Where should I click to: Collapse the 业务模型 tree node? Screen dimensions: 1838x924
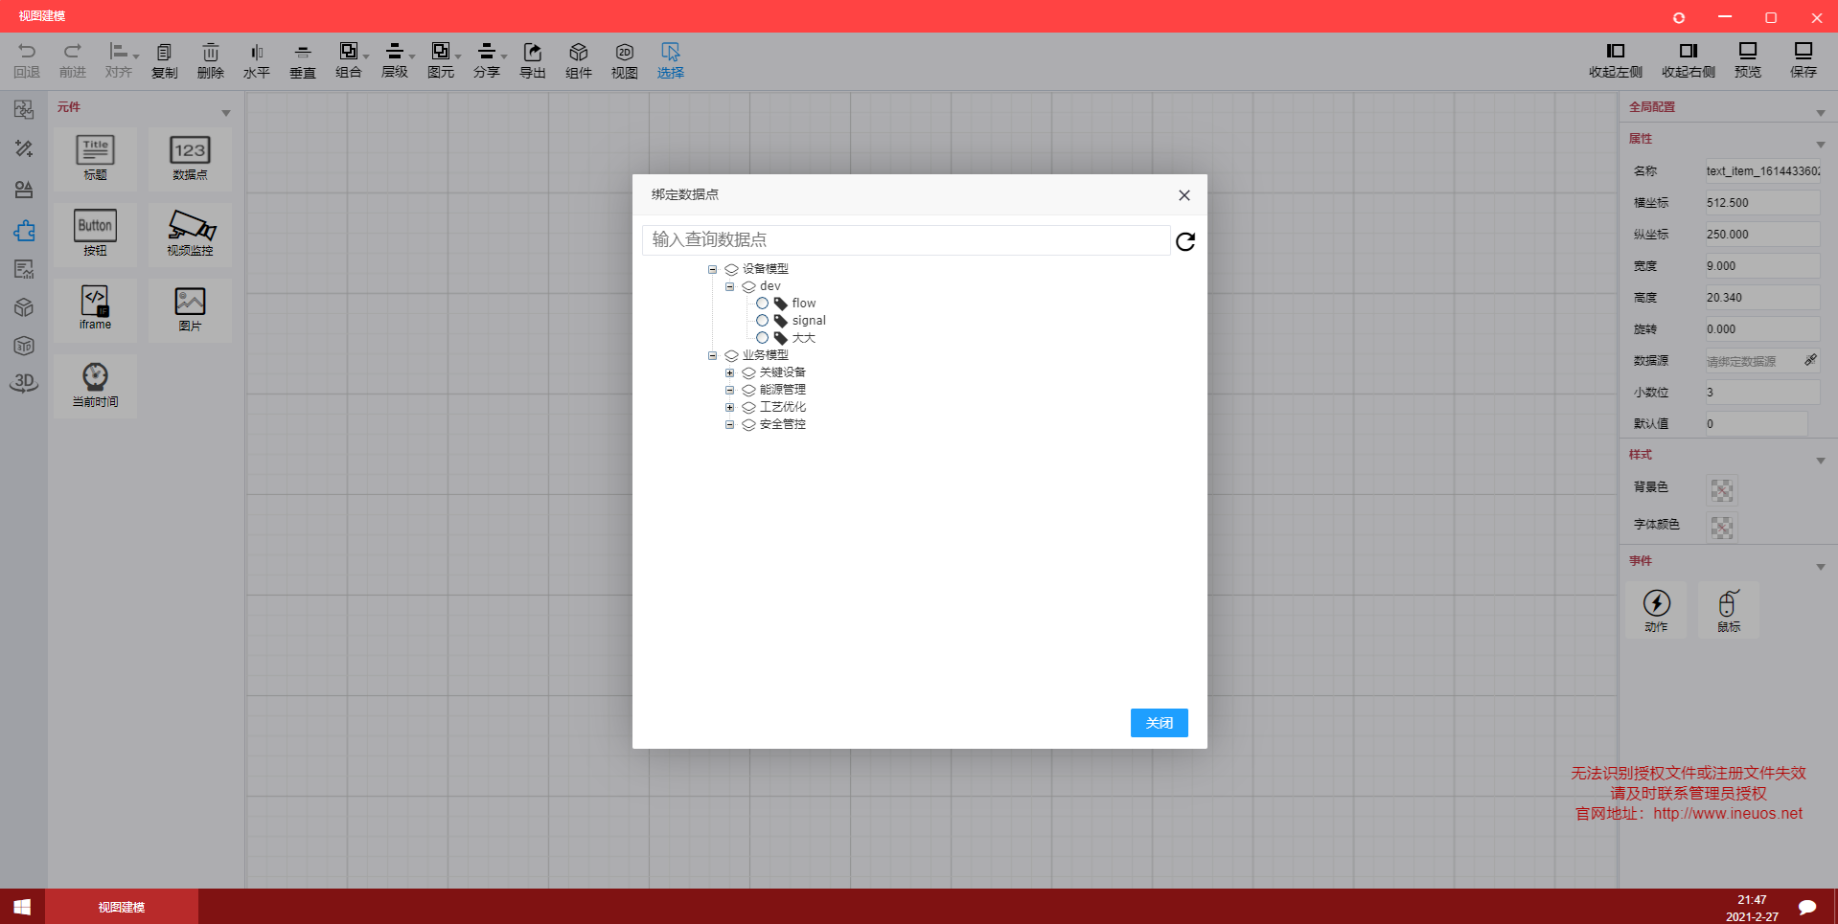point(712,355)
